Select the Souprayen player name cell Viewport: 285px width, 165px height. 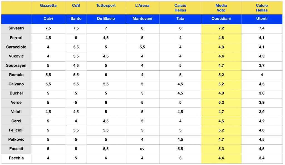tap(16, 65)
